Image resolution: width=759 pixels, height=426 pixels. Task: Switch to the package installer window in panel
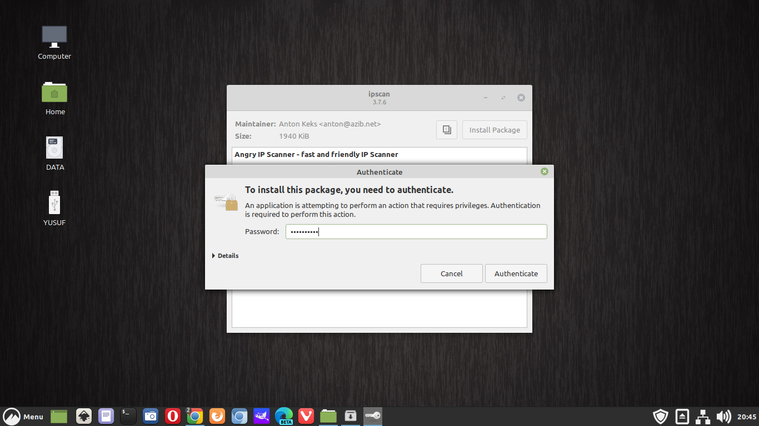pos(351,416)
